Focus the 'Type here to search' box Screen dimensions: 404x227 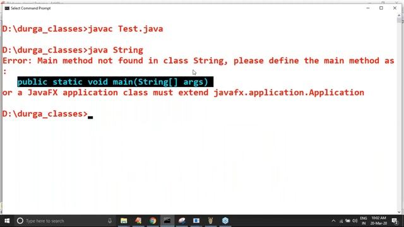(x=64, y=221)
